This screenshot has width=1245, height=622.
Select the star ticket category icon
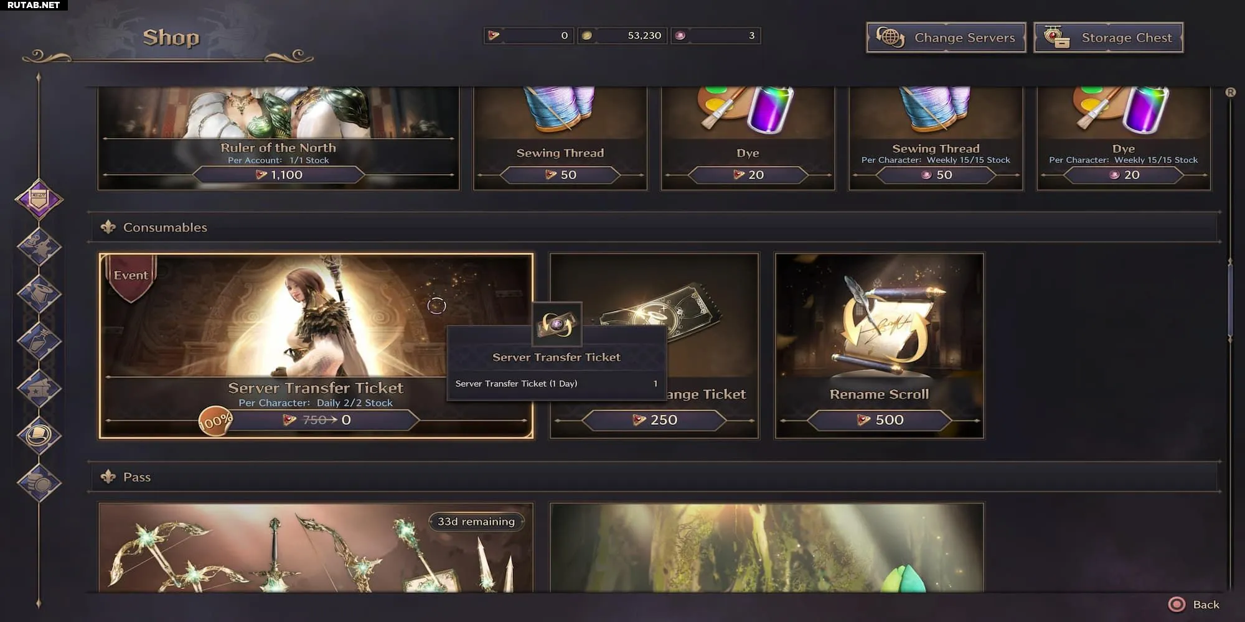[39, 388]
